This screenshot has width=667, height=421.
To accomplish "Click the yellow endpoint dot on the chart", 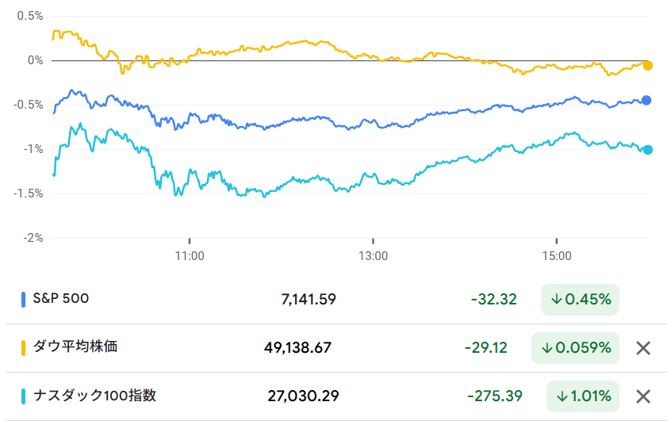I will [x=647, y=66].
